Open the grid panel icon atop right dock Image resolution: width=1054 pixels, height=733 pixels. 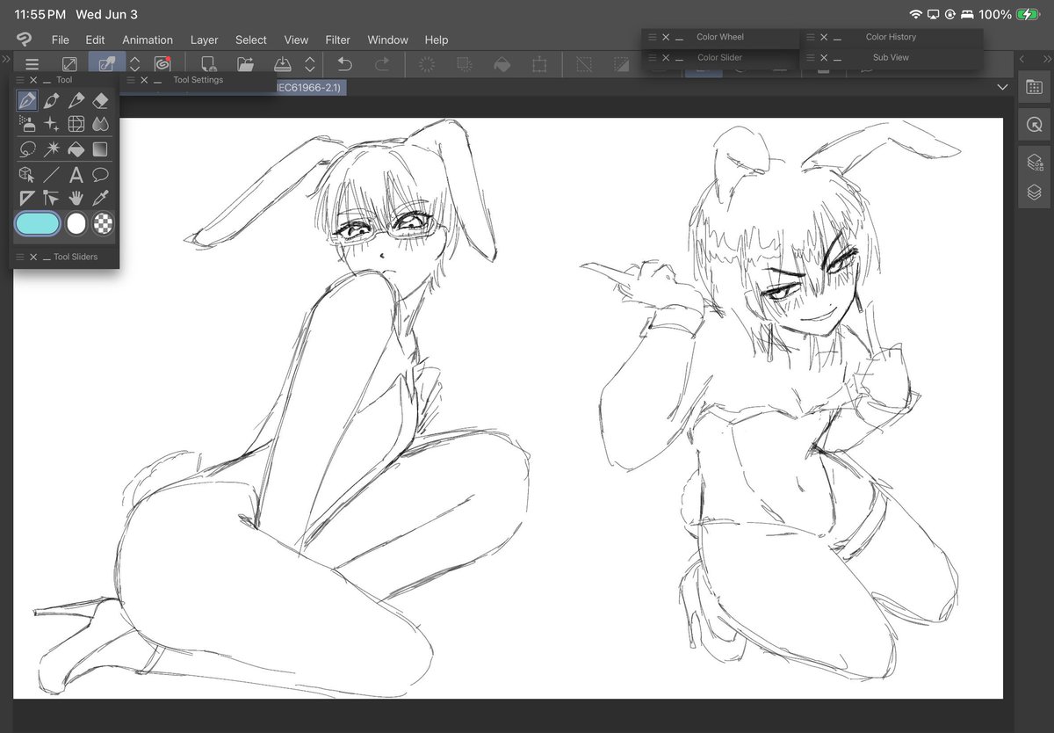(1034, 88)
